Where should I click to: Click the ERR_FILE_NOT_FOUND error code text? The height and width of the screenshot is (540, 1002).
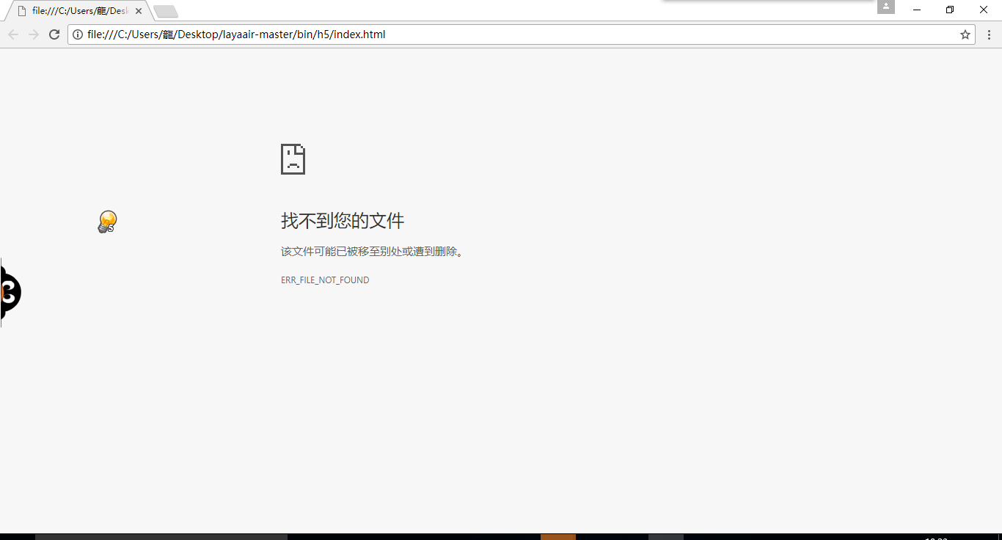pyautogui.click(x=325, y=280)
